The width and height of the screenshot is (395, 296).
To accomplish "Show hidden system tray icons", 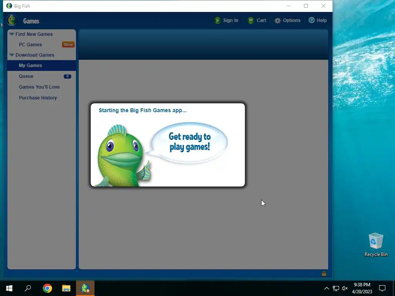I will [x=326, y=288].
